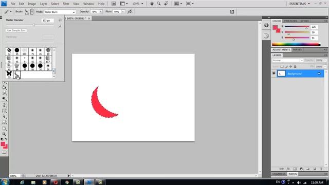Open the brush preset picker arrow

(32, 12)
